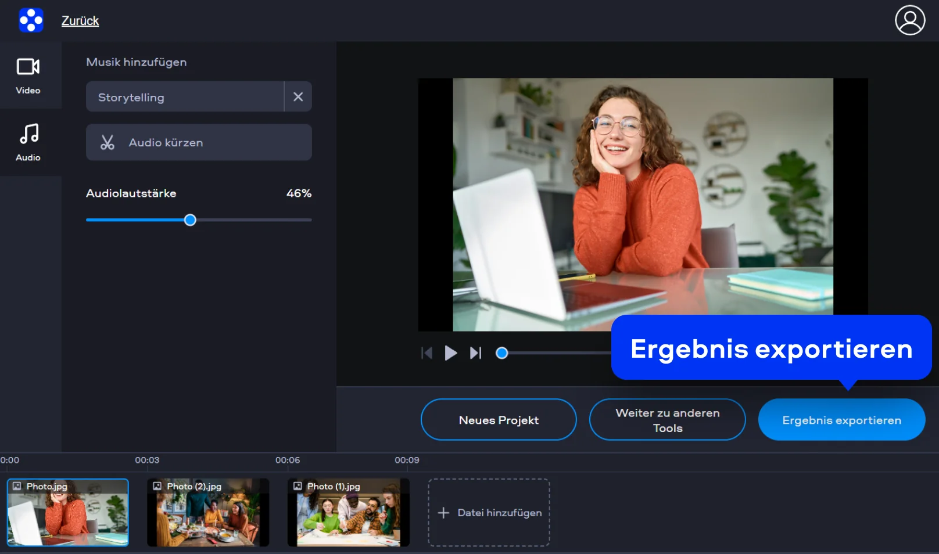The image size is (939, 554).
Task: Click the app logo icon
Action: pyautogui.click(x=31, y=20)
